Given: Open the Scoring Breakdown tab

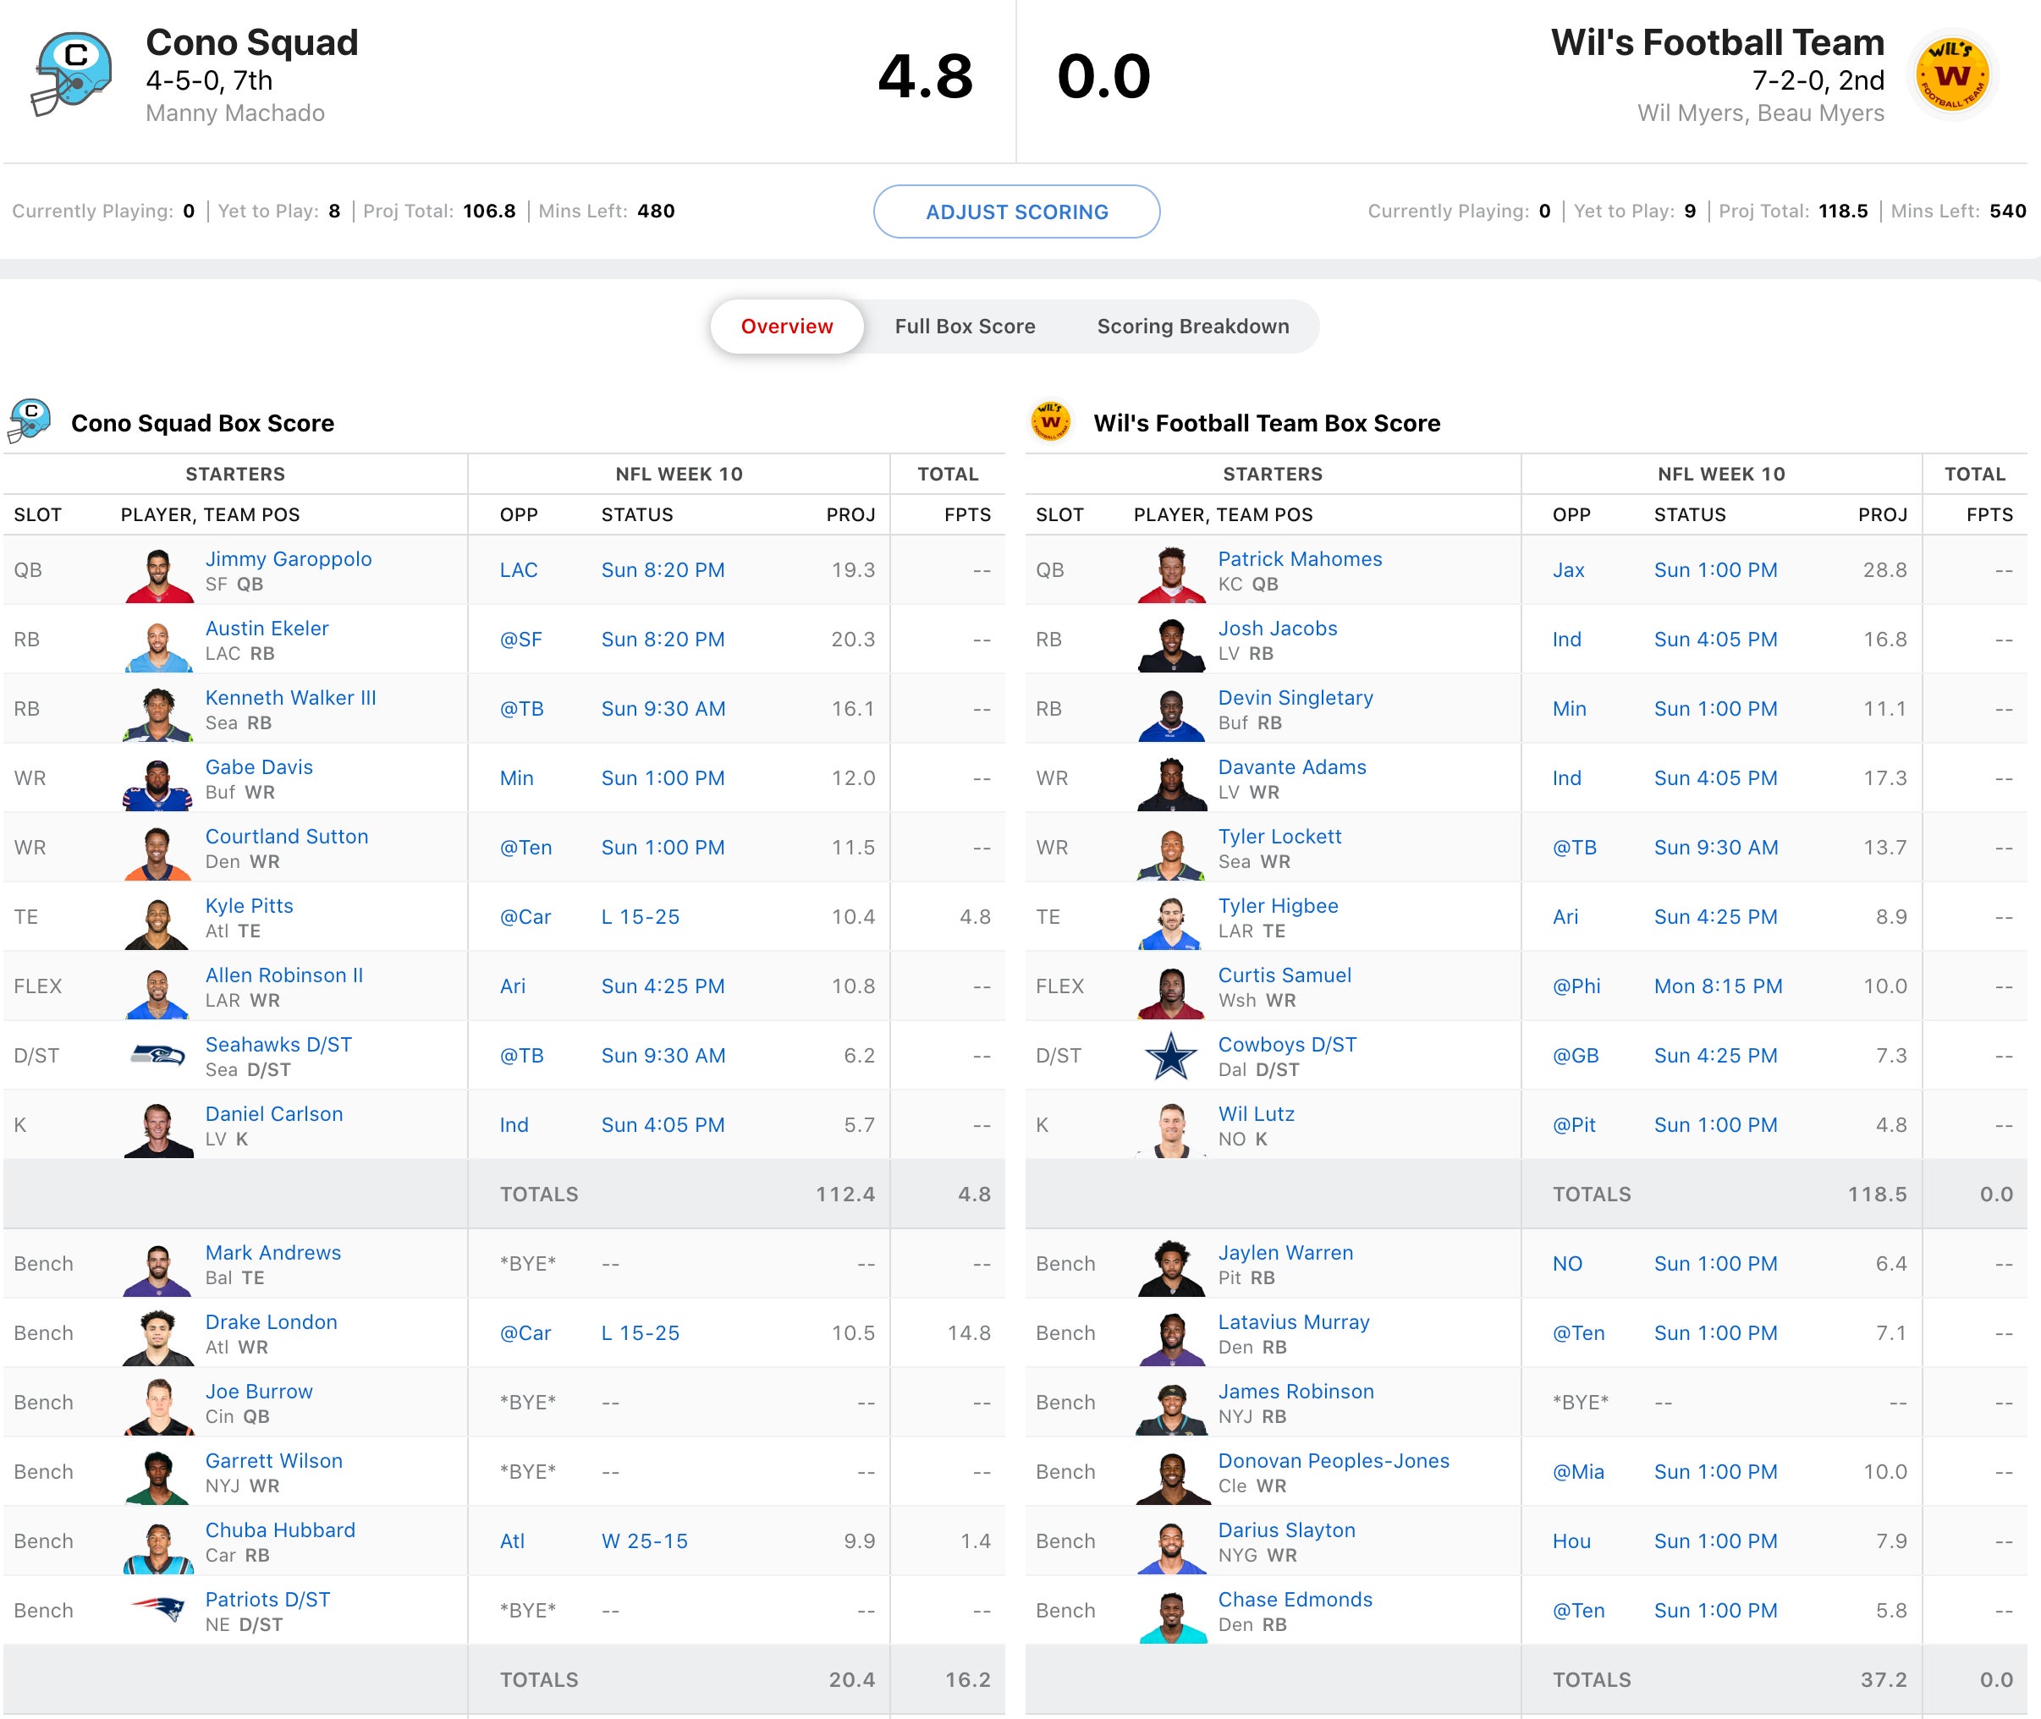Looking at the screenshot, I should [x=1193, y=327].
